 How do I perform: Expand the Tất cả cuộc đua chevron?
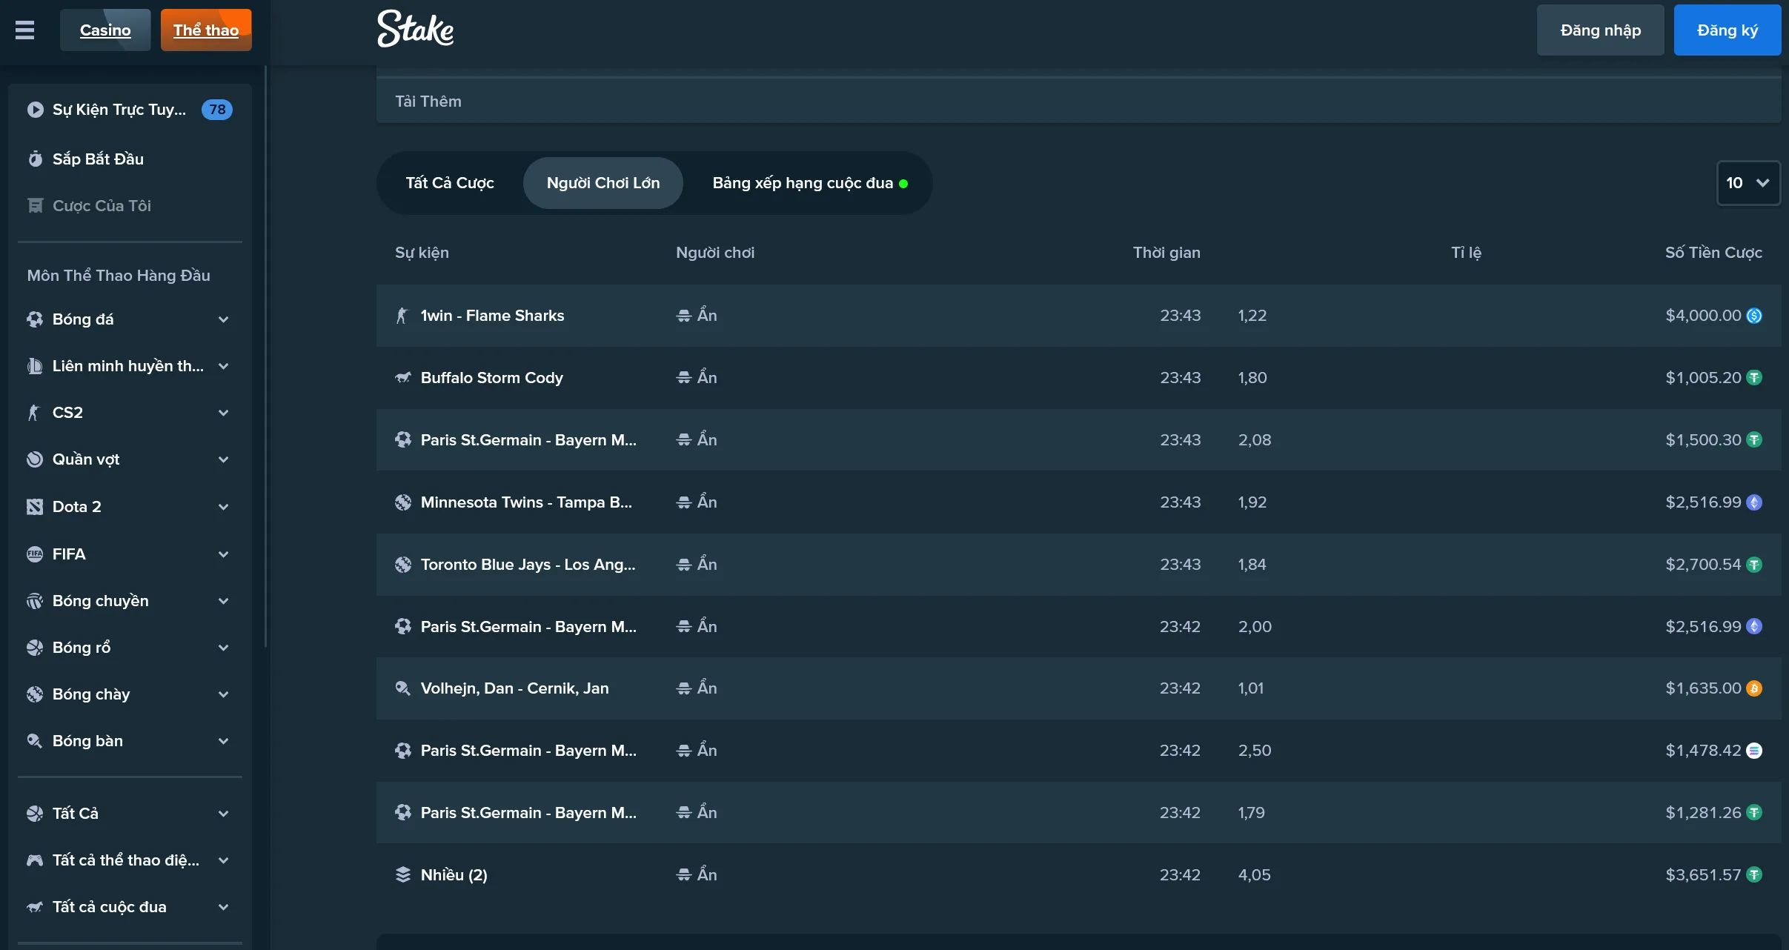click(x=223, y=907)
